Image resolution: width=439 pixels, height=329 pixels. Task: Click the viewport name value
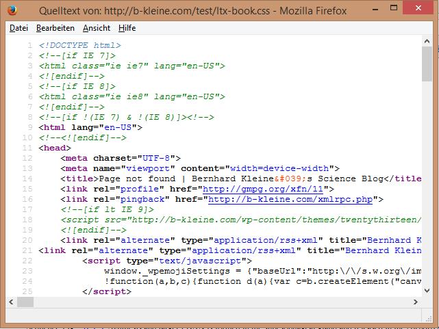click(x=148, y=168)
